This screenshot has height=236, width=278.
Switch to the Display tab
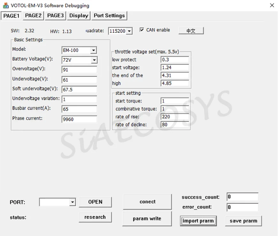coord(79,16)
